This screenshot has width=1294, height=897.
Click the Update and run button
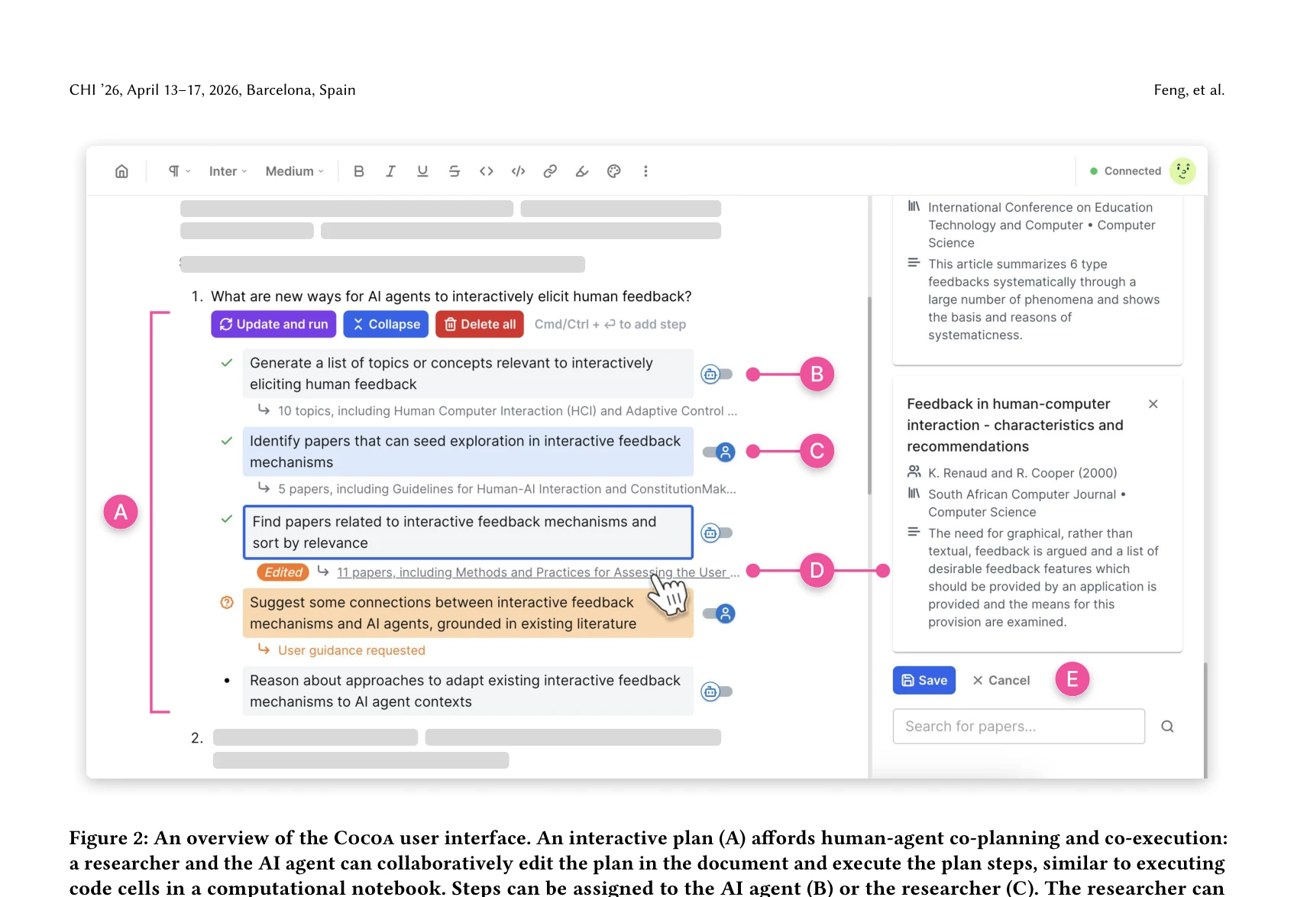(273, 324)
